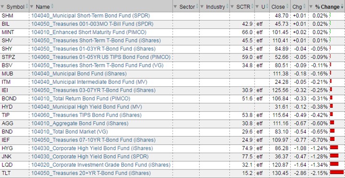Click sort arrows beside Name header
This screenshot has width=345, height=178.
coord(52,7)
